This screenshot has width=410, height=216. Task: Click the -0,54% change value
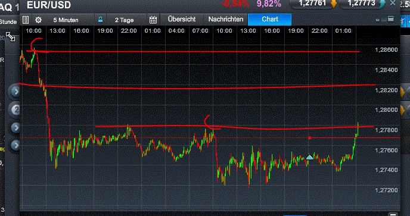(x=235, y=4)
